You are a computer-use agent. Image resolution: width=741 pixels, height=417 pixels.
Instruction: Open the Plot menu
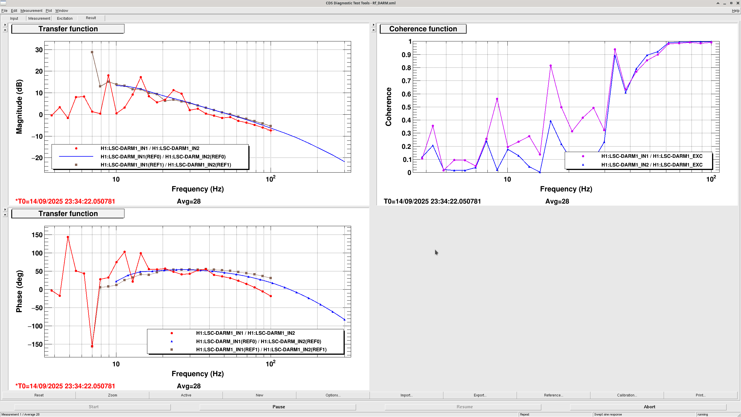[x=49, y=11]
